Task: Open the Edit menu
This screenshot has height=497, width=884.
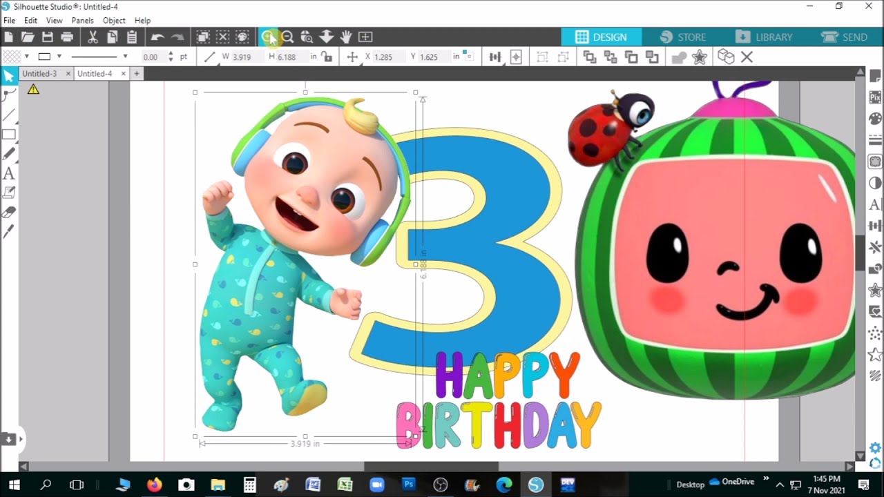Action: click(x=30, y=21)
